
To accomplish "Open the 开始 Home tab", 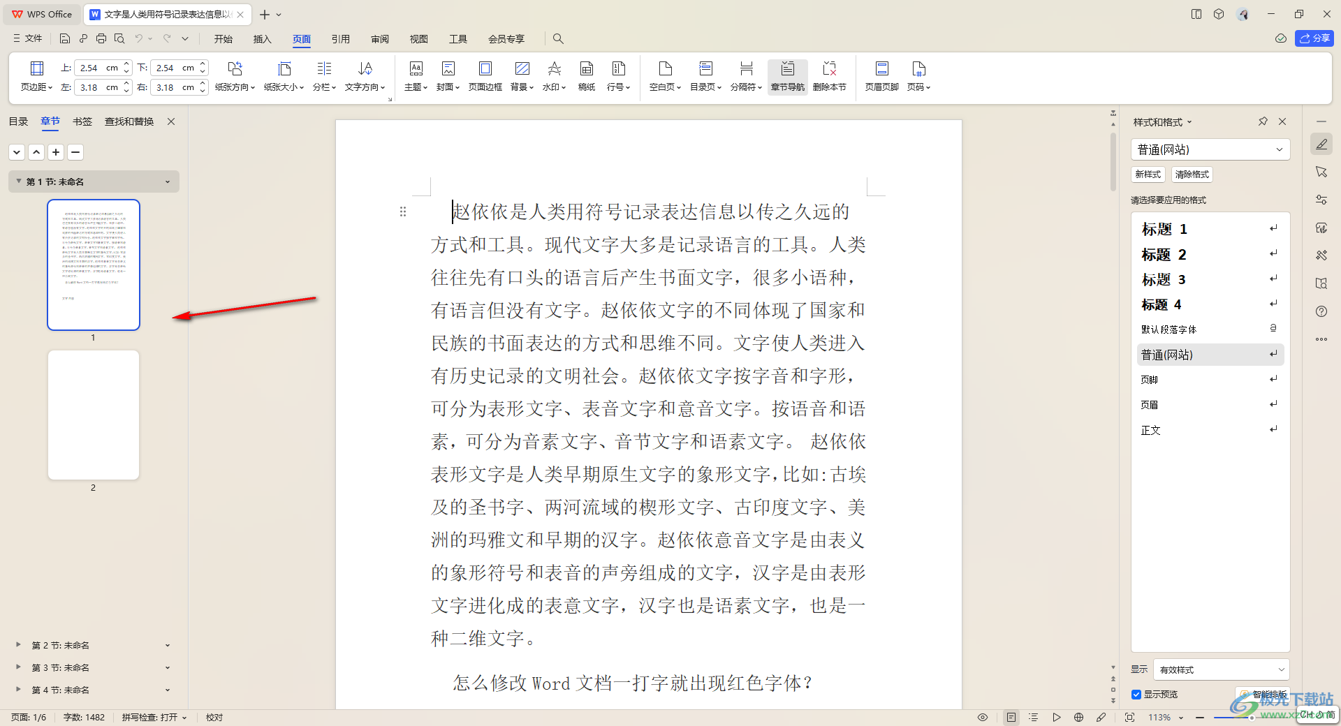I will pos(223,39).
